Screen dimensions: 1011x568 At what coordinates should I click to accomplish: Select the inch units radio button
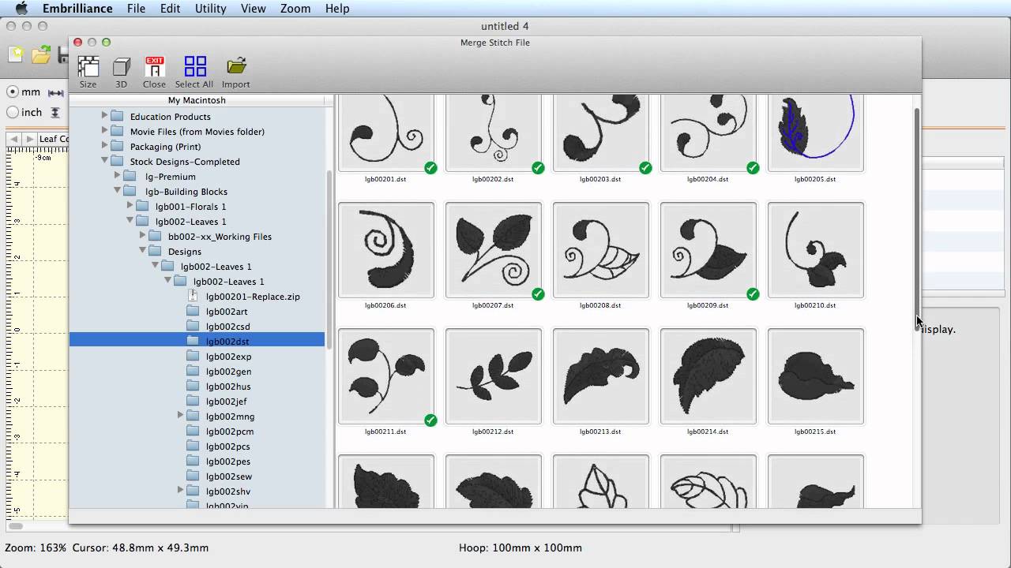coord(13,112)
